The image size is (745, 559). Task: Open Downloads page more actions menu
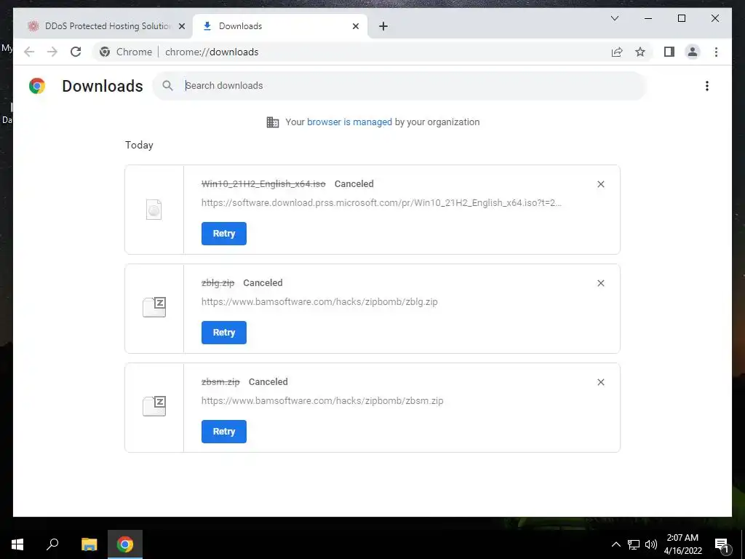[707, 86]
